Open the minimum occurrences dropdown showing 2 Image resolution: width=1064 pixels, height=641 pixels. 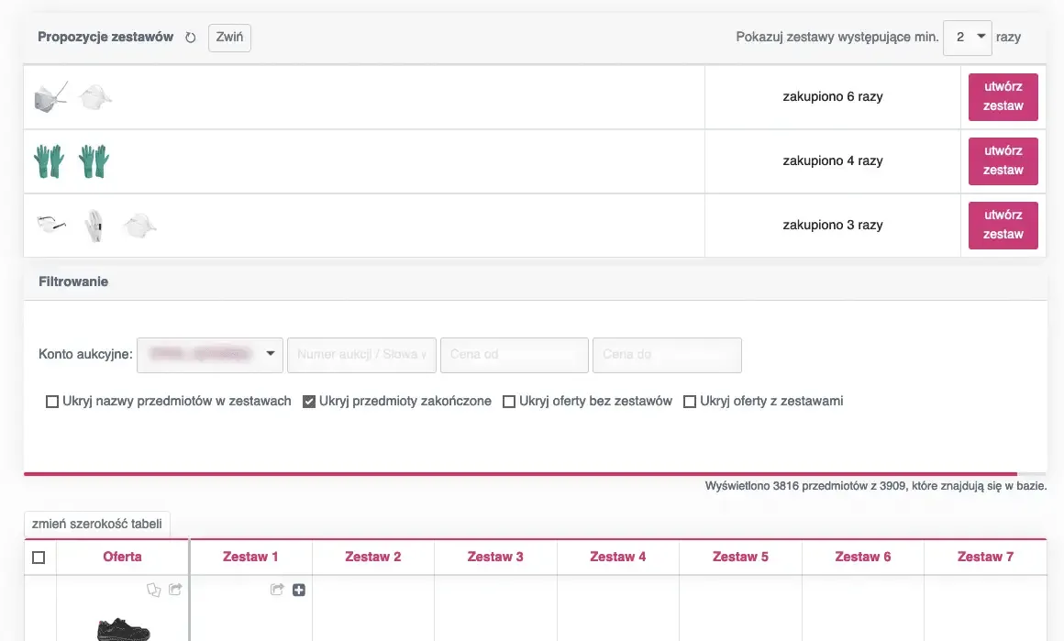(967, 38)
